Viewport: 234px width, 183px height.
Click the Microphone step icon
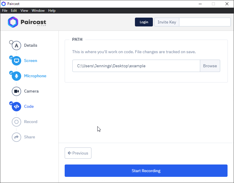click(16, 76)
